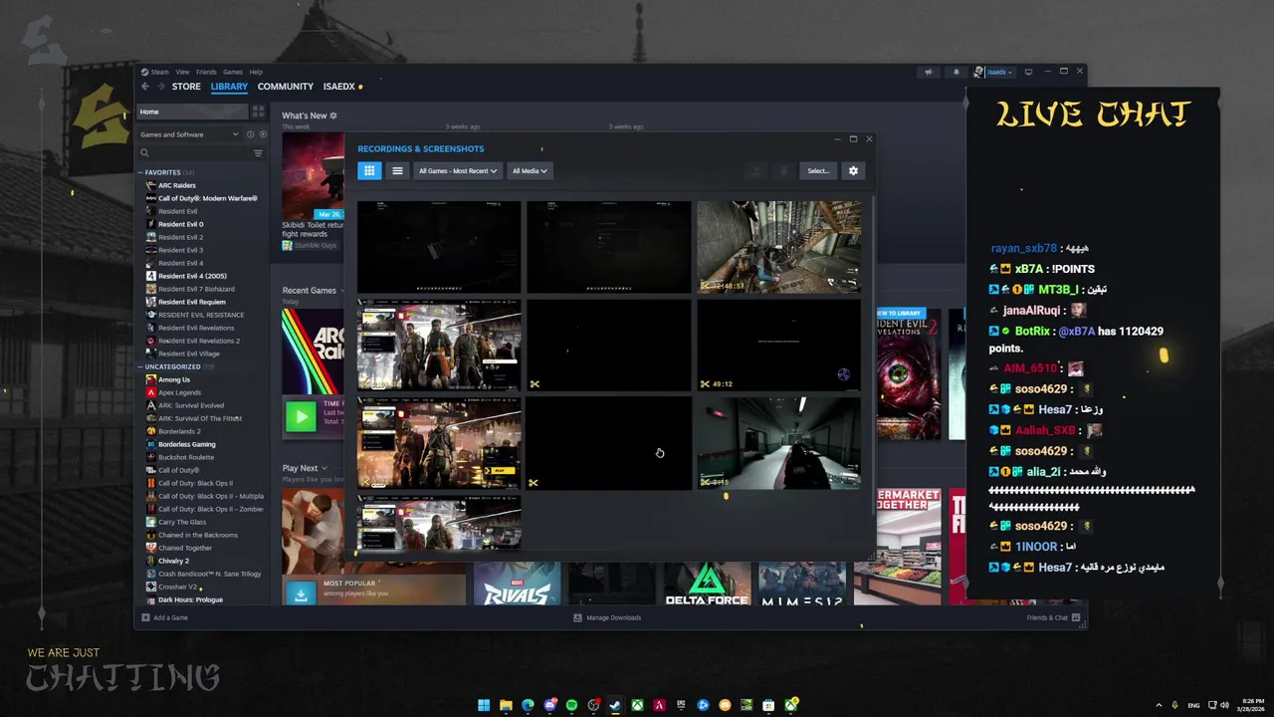Viewport: 1274px width, 717px height.
Task: Open the LIBRARY tab
Action: point(229,87)
